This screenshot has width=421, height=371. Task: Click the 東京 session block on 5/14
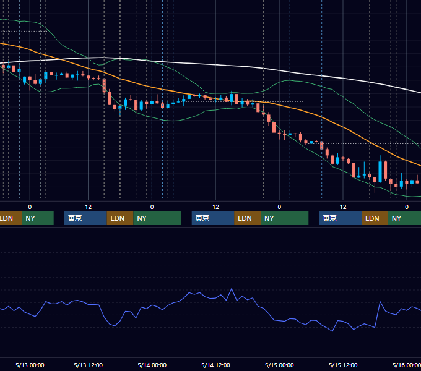[213, 218]
